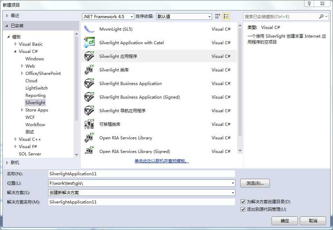The height and width of the screenshot is (230, 333).
Task: Select MvvmLight (SL5) template name
Action: (x=116, y=29)
